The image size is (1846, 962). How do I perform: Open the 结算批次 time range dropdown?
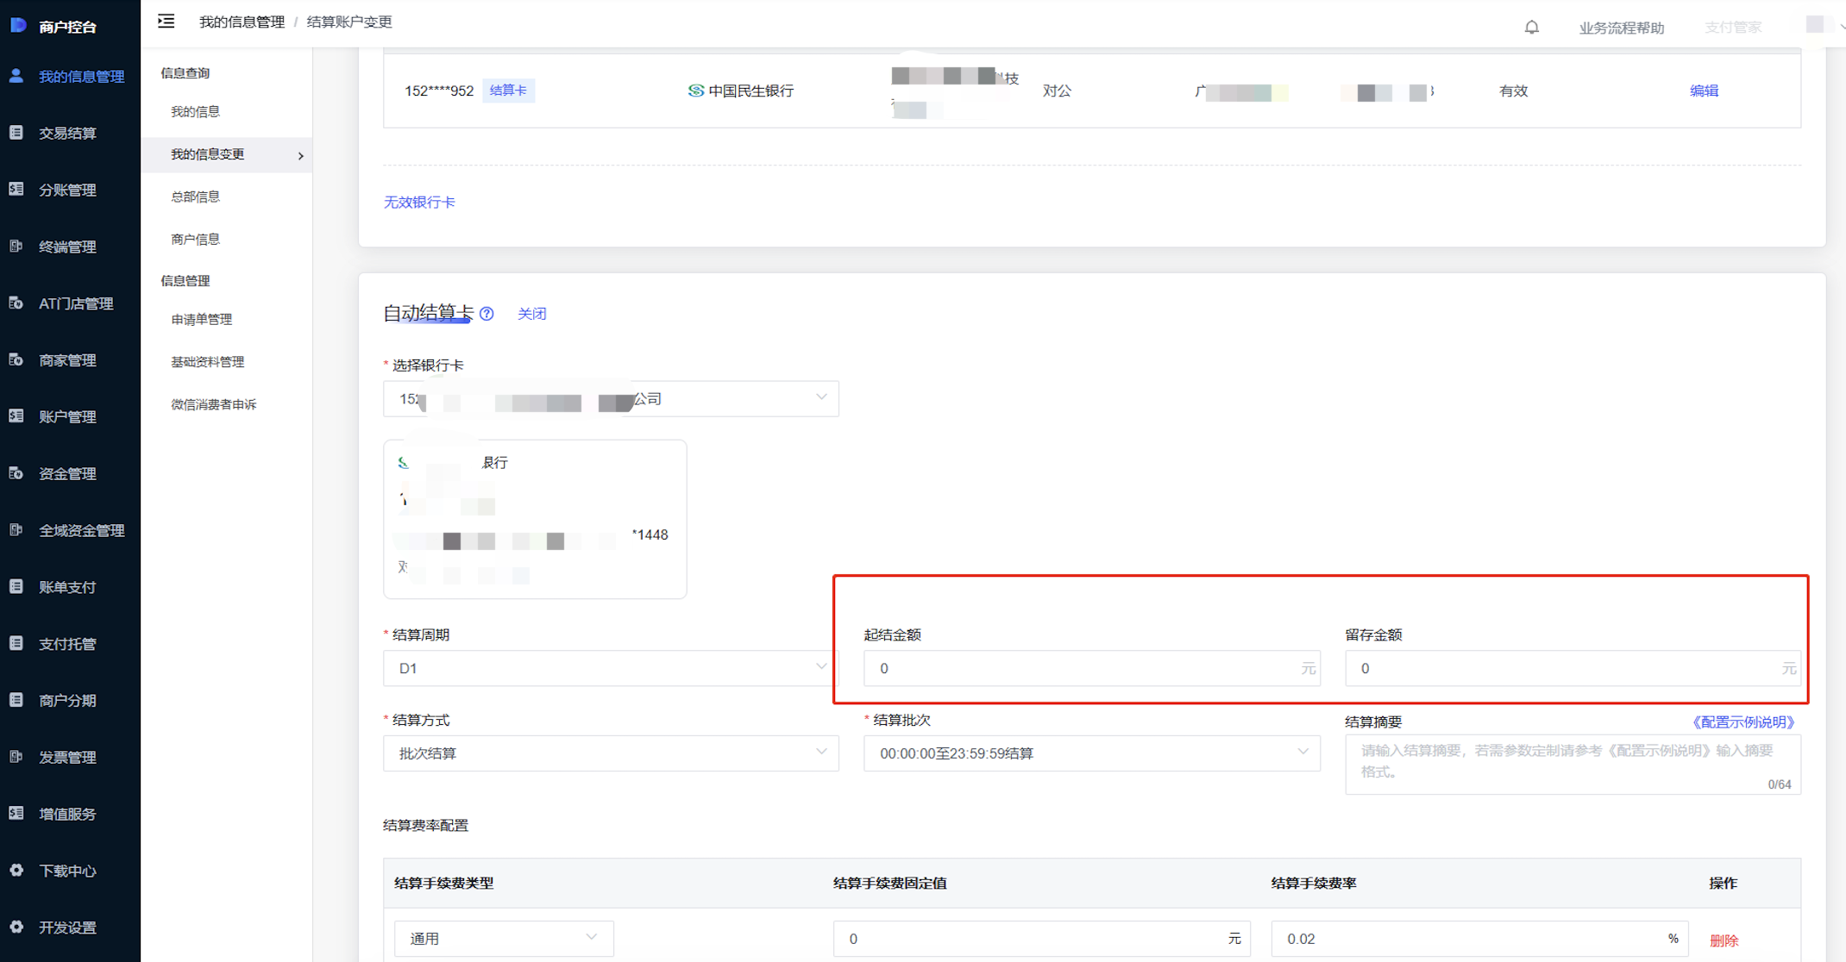tap(1091, 753)
